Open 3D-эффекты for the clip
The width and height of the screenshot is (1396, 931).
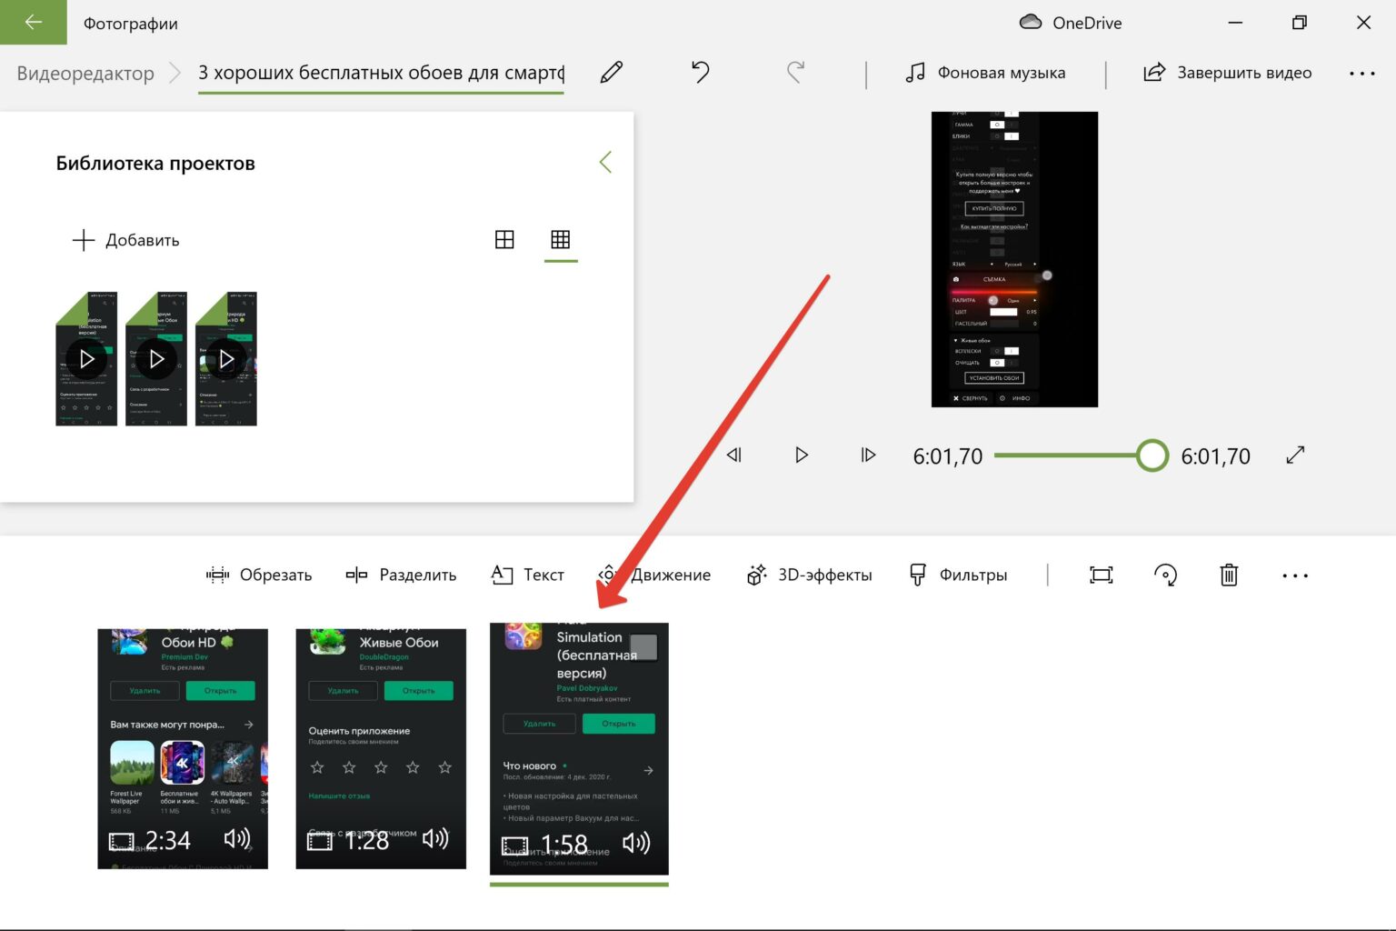pyautogui.click(x=809, y=575)
